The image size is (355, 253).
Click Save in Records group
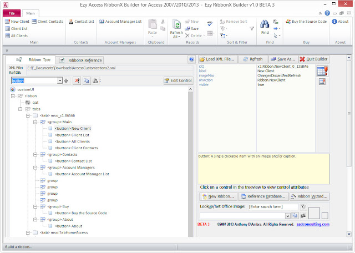tap(192, 28)
